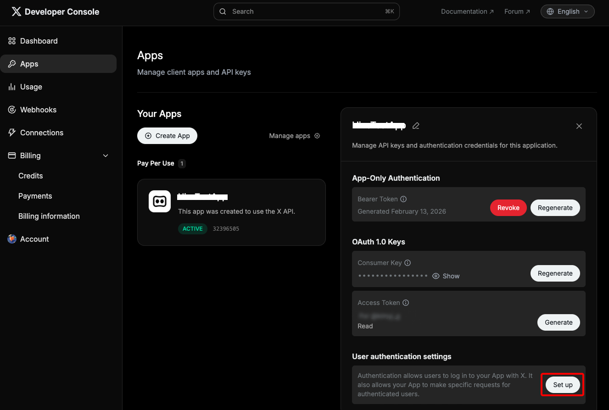Go to the Dashboard page

coord(39,41)
